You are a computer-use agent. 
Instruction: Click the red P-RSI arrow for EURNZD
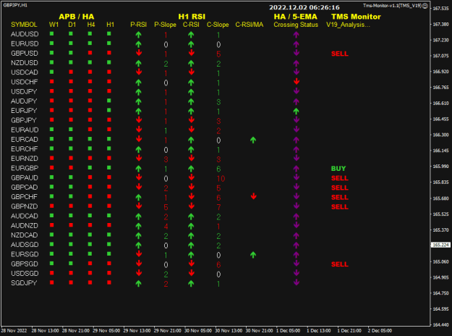(x=139, y=158)
